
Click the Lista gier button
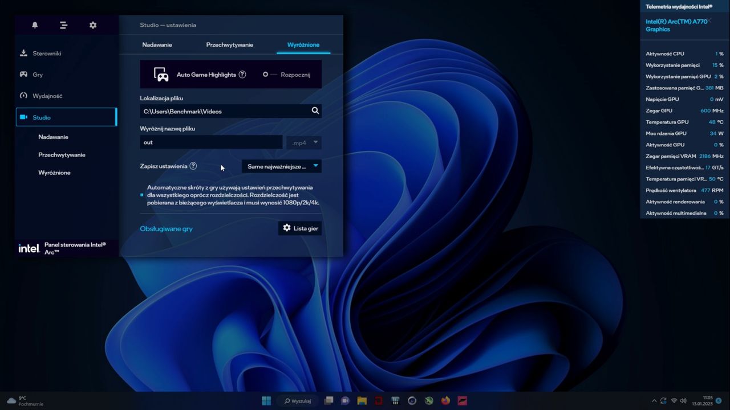coord(300,228)
